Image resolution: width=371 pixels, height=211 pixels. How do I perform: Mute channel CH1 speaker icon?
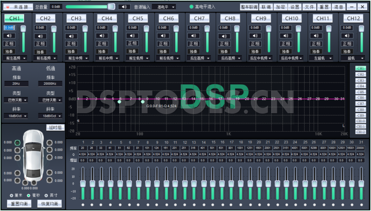tap(9, 36)
